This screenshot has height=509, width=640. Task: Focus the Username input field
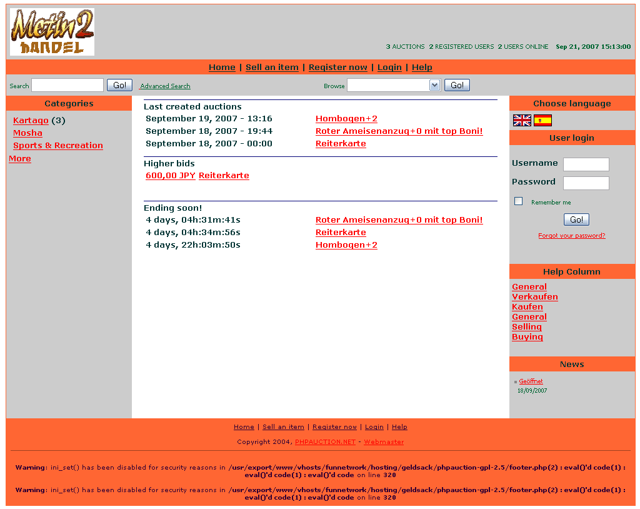coord(586,164)
